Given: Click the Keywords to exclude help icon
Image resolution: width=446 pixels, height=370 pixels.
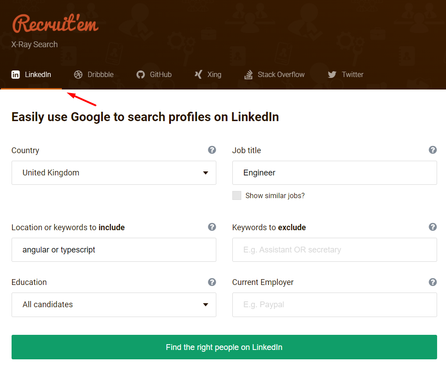Looking at the screenshot, I should [x=433, y=227].
